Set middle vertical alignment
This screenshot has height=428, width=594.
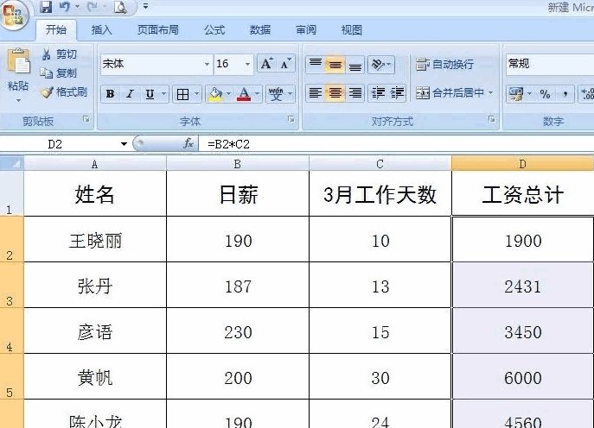click(335, 64)
